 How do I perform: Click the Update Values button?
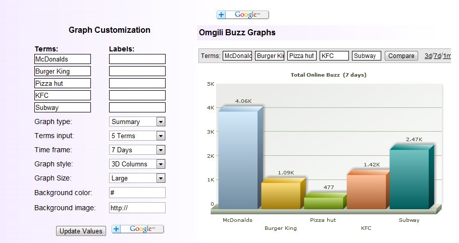tap(81, 231)
